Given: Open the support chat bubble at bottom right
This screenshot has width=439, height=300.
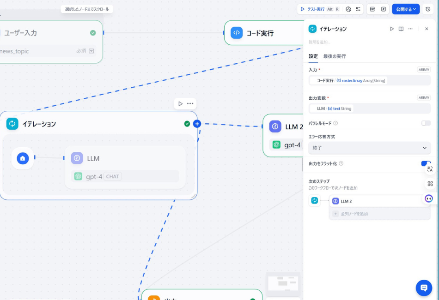Looking at the screenshot, I should (424, 288).
